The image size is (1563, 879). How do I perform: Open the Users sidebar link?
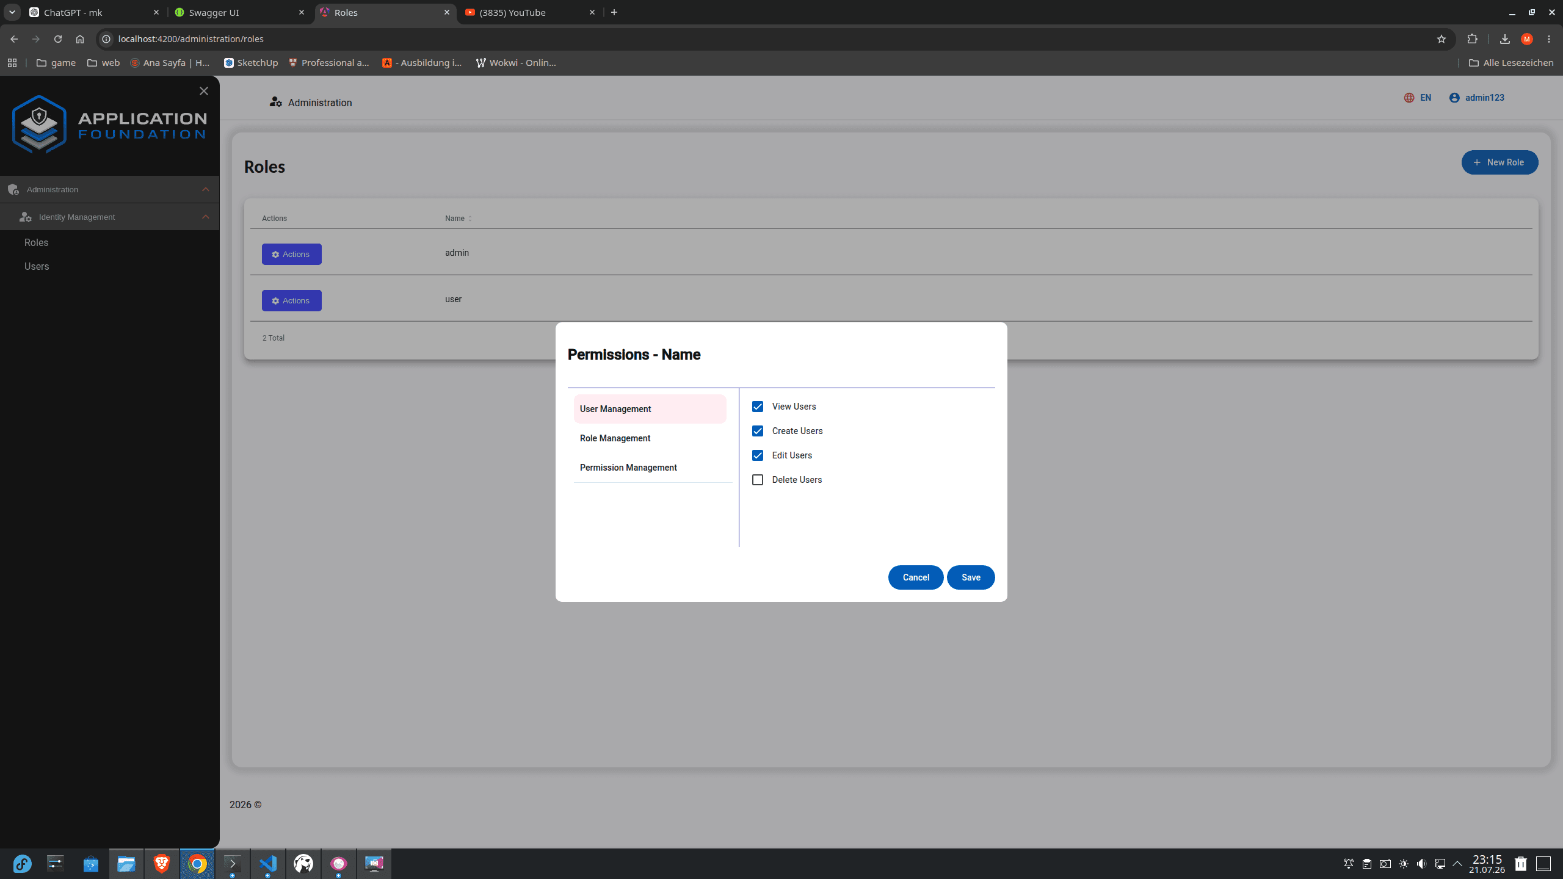pyautogui.click(x=37, y=266)
